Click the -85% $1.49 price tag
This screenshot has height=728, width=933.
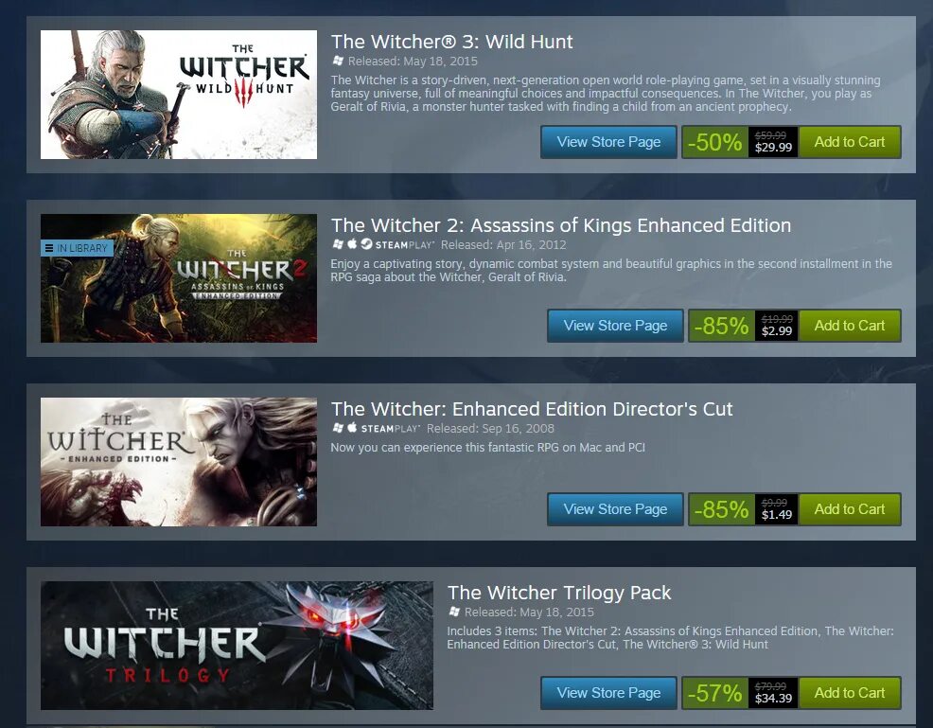(x=743, y=509)
